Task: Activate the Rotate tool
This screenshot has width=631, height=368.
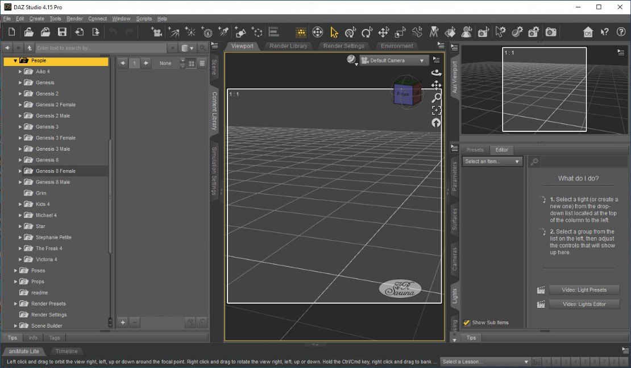Action: pos(367,32)
